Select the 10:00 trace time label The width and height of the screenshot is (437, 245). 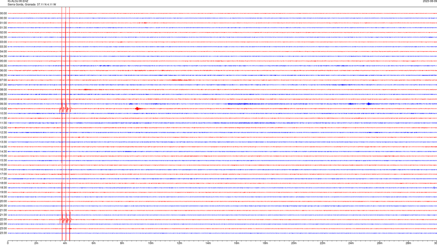(3, 108)
